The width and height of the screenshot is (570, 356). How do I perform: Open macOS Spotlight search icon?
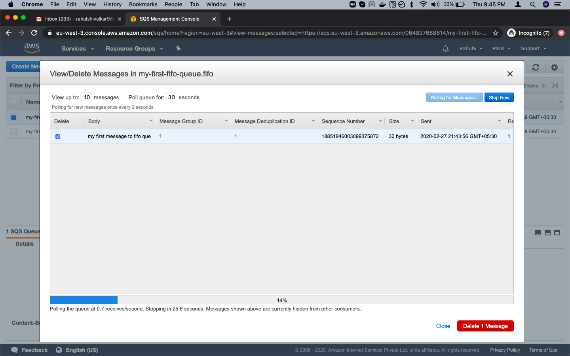tap(532, 4)
